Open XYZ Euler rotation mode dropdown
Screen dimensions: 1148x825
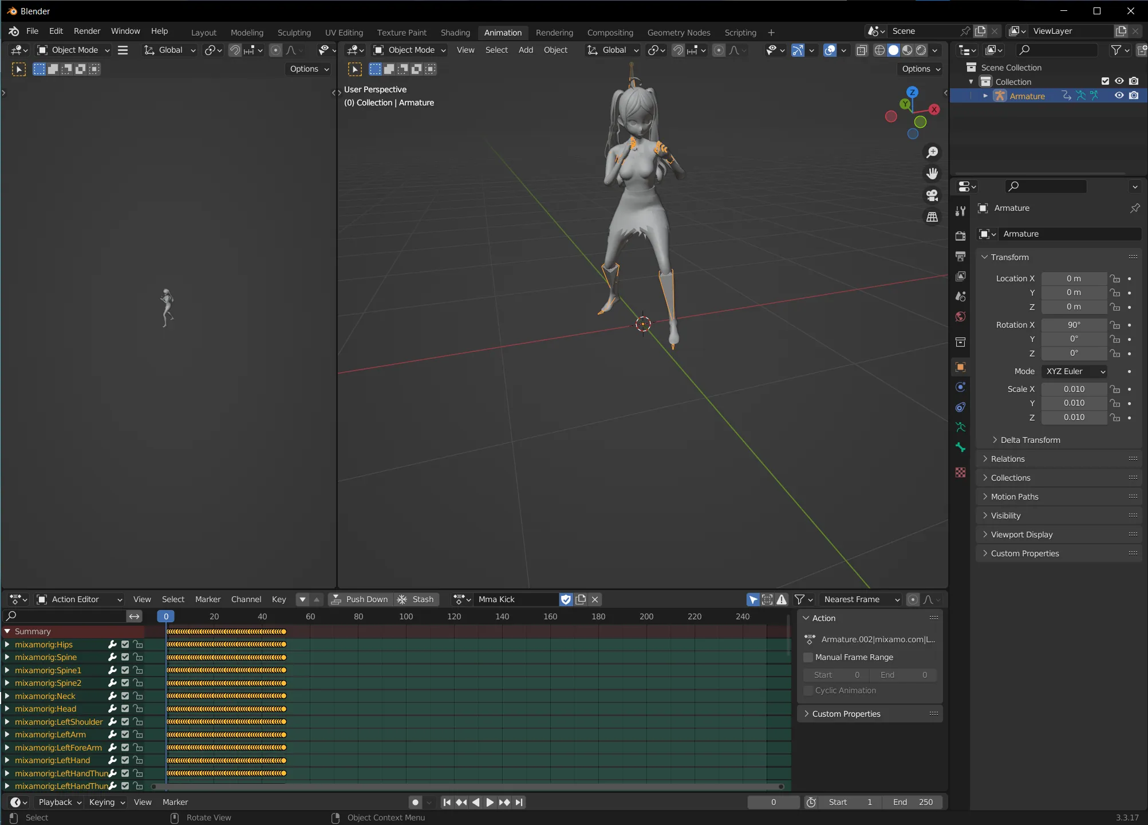tap(1074, 371)
